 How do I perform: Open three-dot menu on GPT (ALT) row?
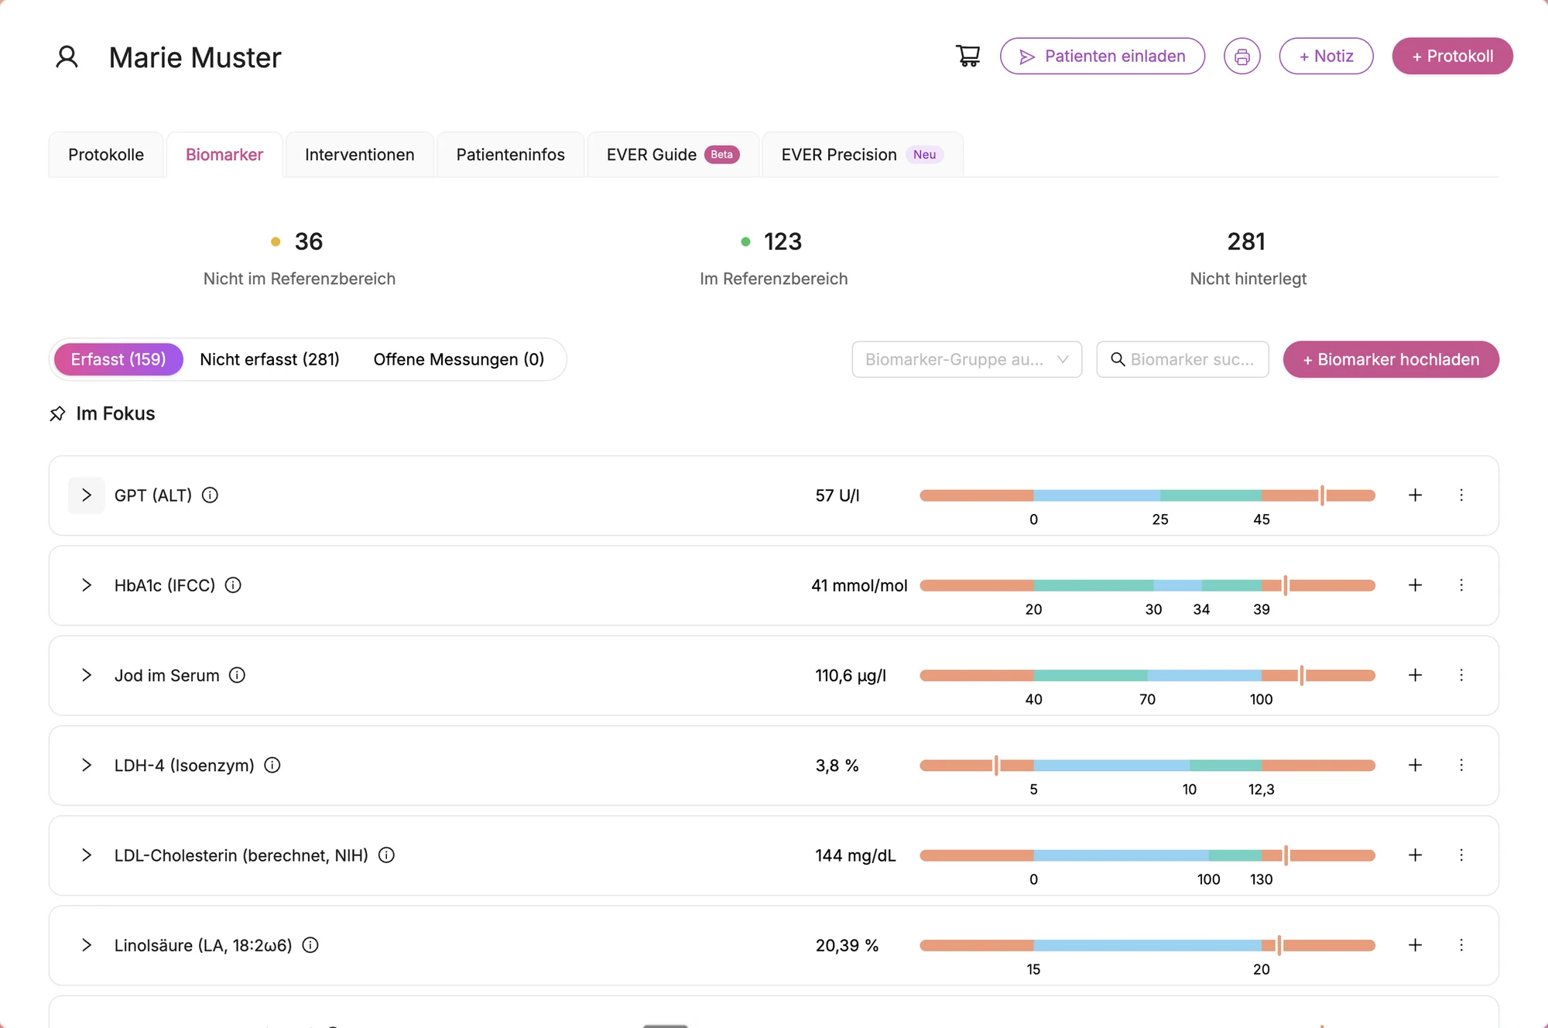coord(1461,495)
